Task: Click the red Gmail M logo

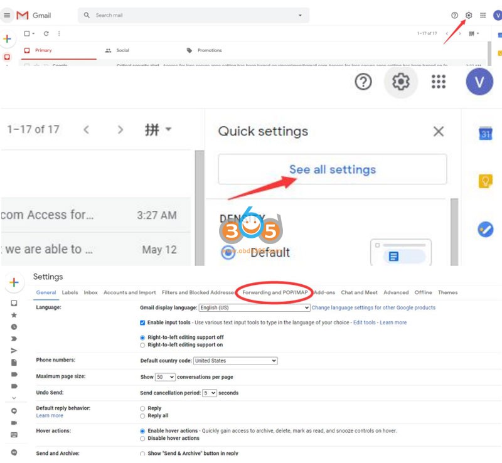Action: point(23,15)
